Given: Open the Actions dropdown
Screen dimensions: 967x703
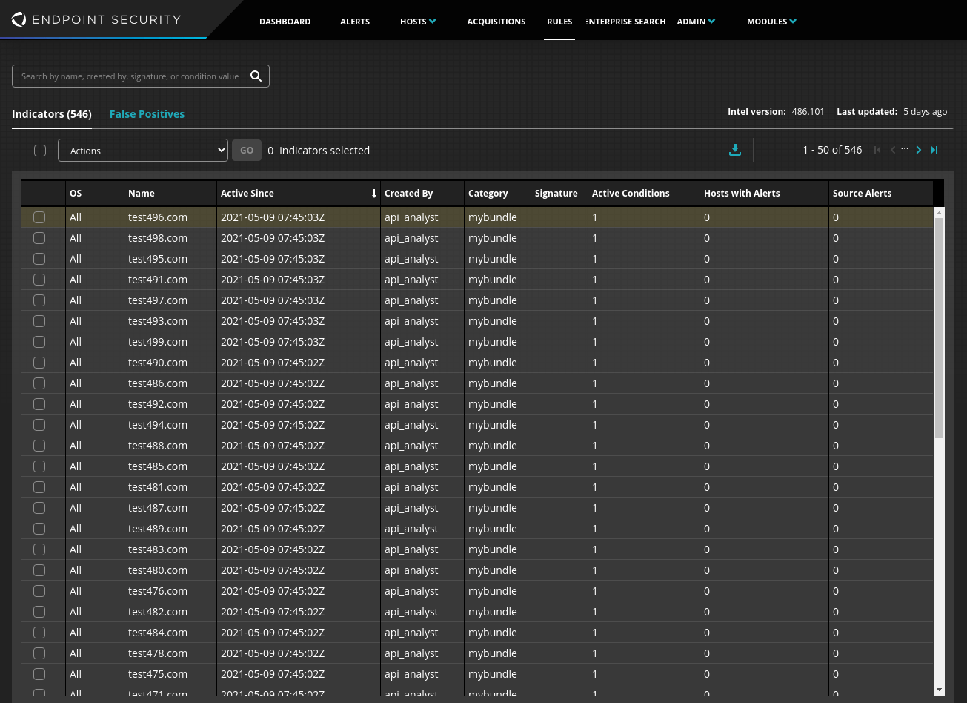Looking at the screenshot, I should (x=142, y=151).
